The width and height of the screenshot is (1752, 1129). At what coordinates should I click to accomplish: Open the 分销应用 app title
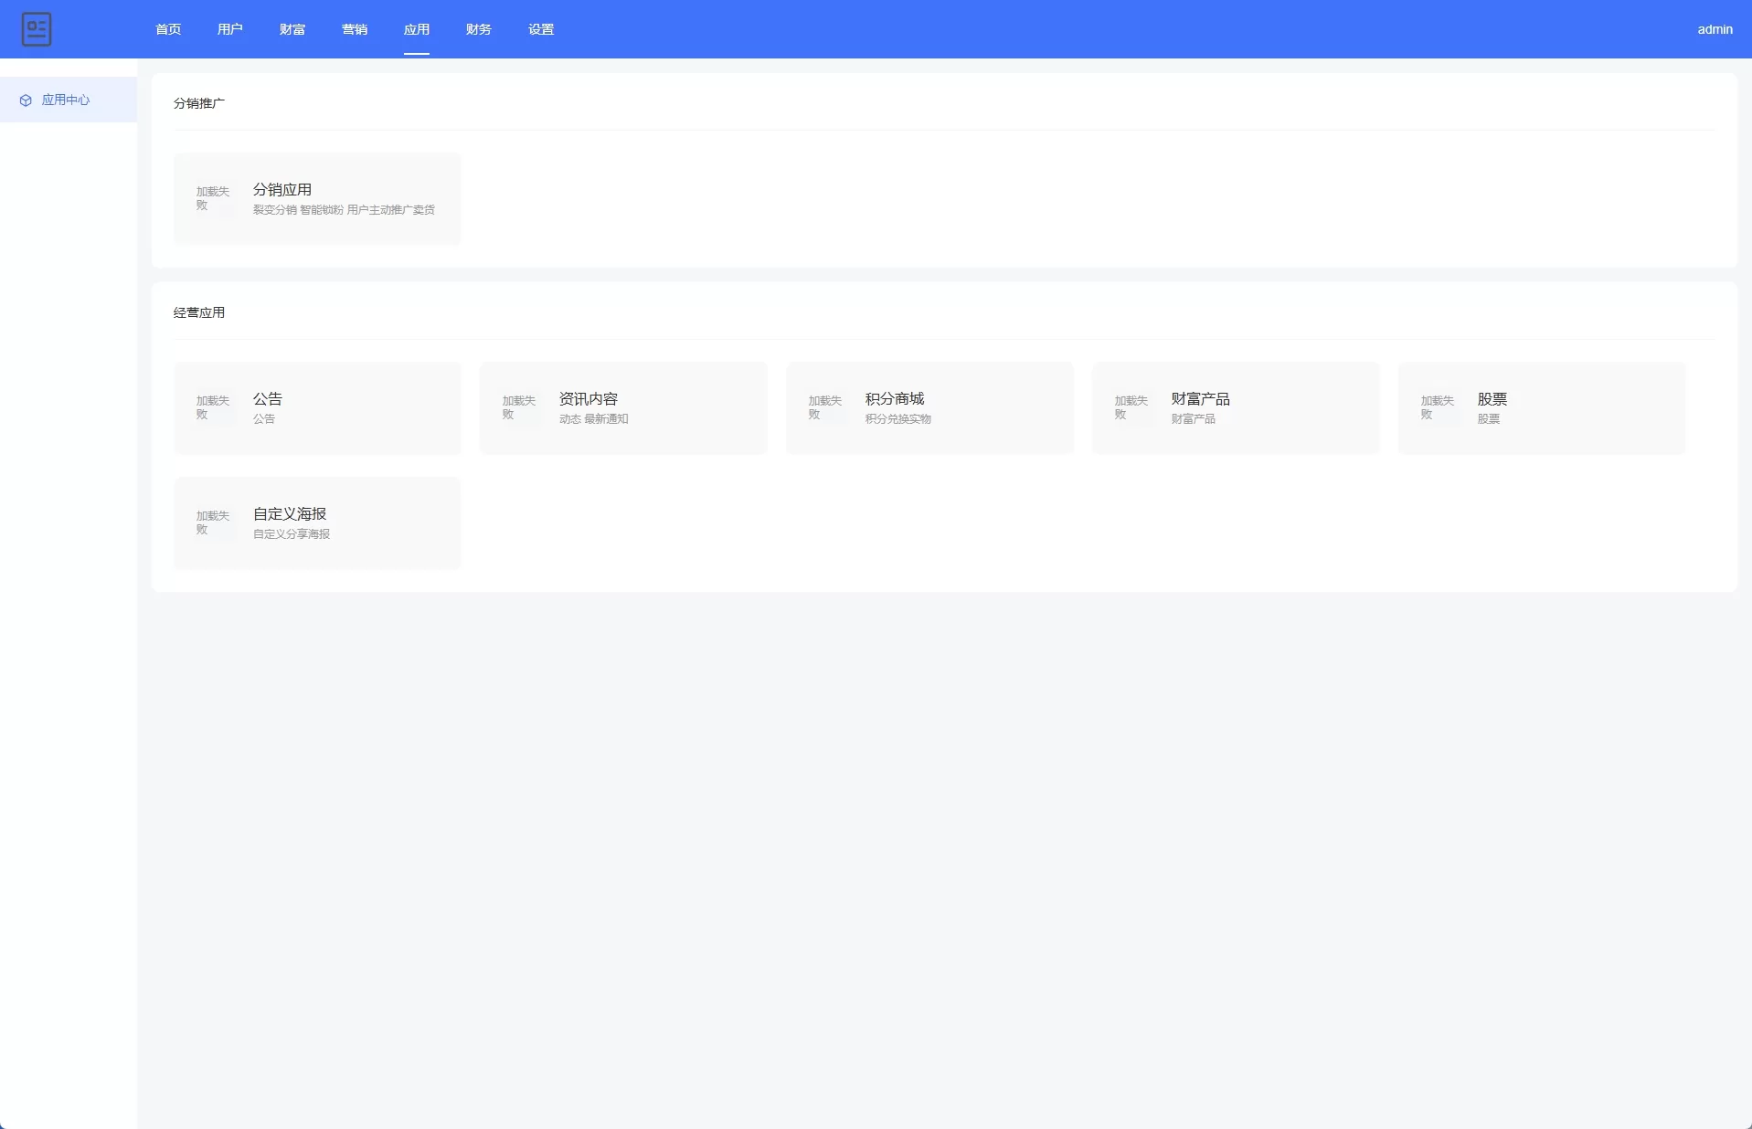pos(282,189)
